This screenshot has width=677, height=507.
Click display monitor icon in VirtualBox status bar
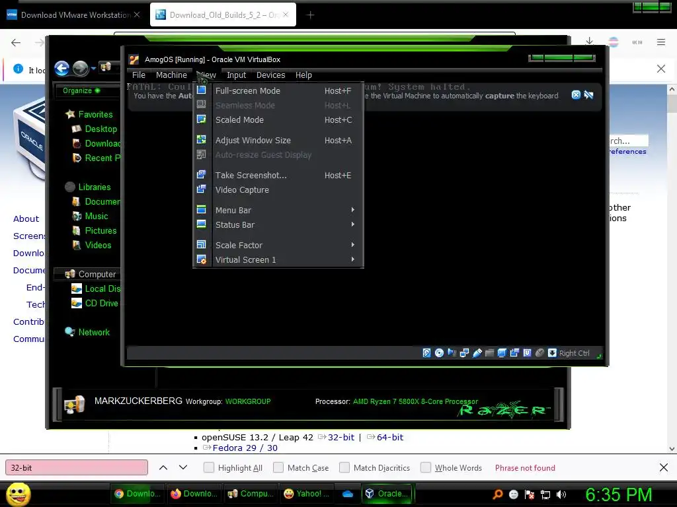click(x=502, y=353)
